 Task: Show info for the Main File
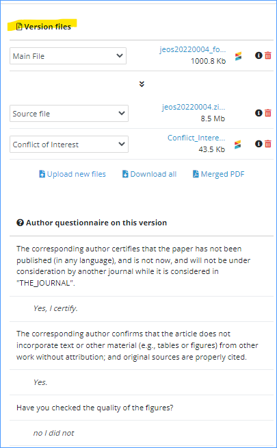(x=259, y=55)
